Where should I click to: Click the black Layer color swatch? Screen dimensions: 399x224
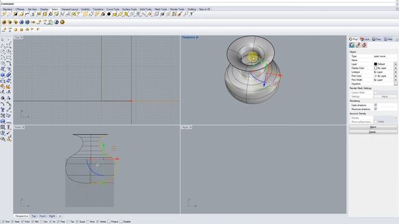(375, 64)
